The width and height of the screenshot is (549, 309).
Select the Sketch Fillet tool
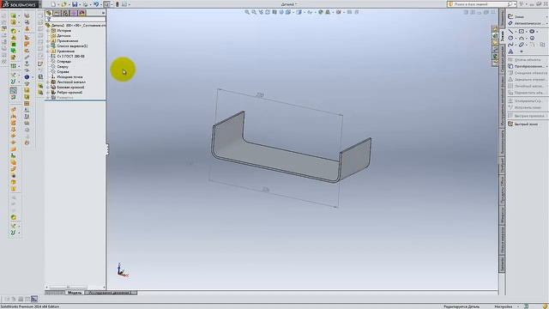532,45
